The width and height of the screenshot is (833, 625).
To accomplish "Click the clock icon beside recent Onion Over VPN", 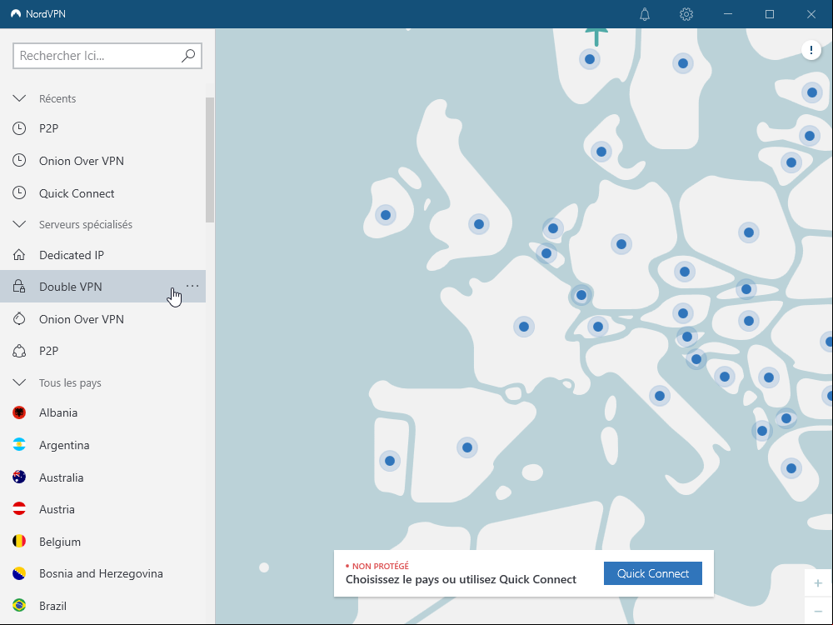I will click(x=19, y=161).
